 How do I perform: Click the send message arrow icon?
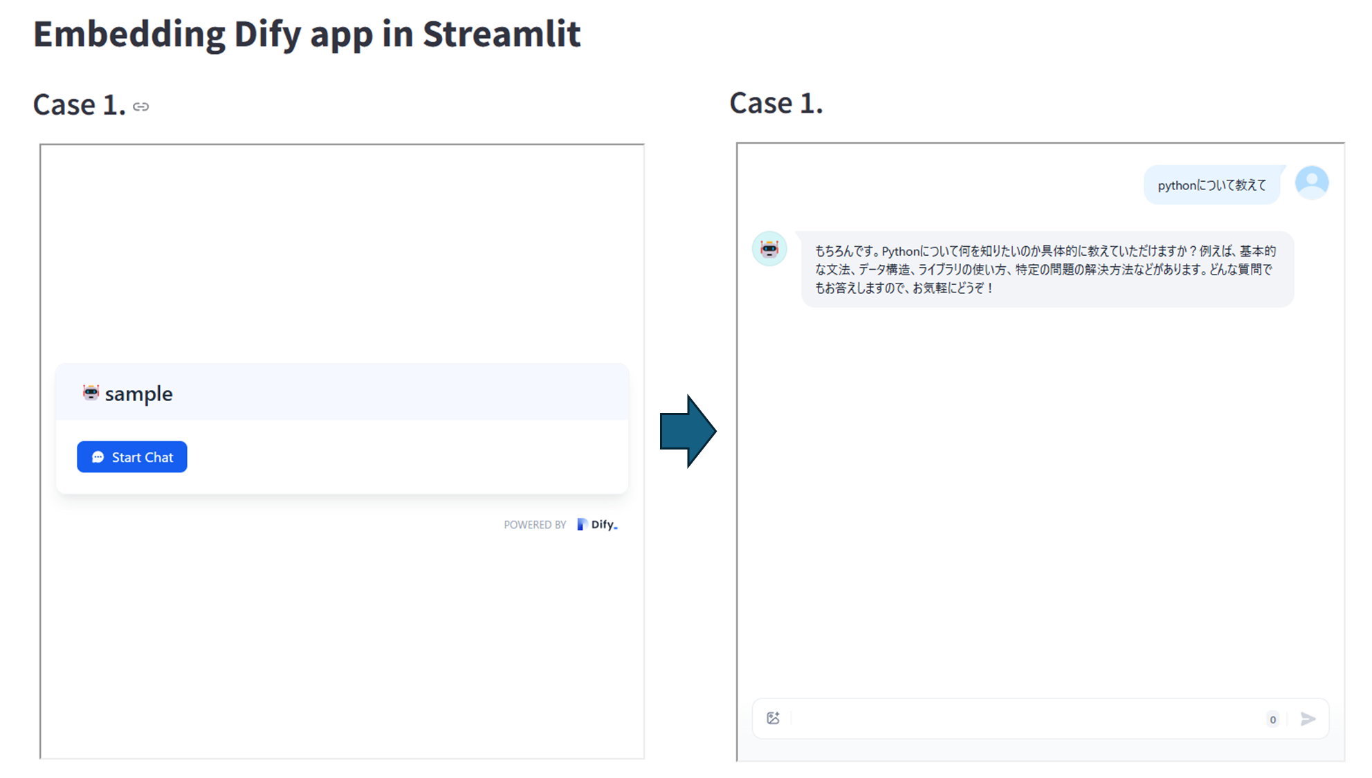[x=1308, y=719]
